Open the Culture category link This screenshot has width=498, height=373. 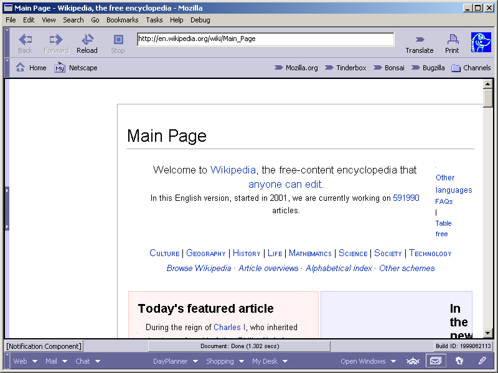click(164, 253)
